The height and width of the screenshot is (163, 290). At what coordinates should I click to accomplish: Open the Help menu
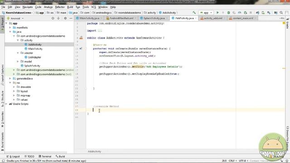point(113,7)
